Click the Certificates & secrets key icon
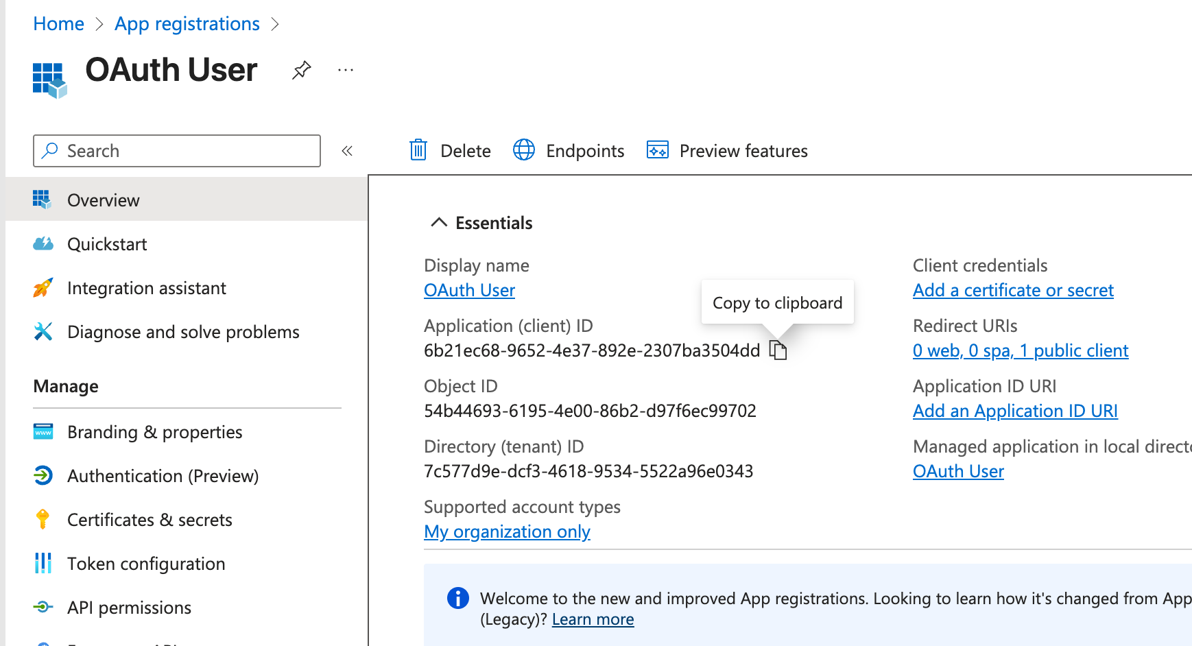The height and width of the screenshot is (646, 1192). tap(43, 519)
